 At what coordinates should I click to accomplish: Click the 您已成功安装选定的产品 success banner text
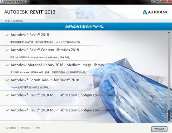coord(85,27)
